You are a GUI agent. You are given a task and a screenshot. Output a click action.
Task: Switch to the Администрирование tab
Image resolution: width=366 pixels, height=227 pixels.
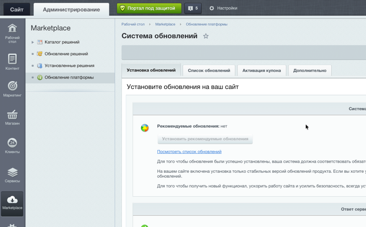(71, 10)
